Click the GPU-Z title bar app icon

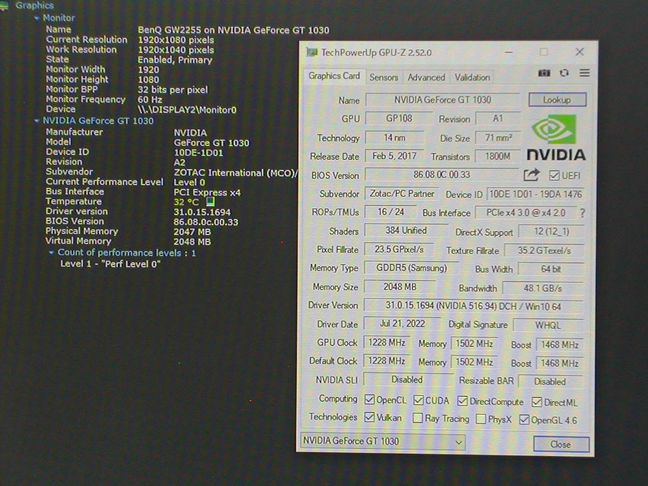click(x=312, y=52)
